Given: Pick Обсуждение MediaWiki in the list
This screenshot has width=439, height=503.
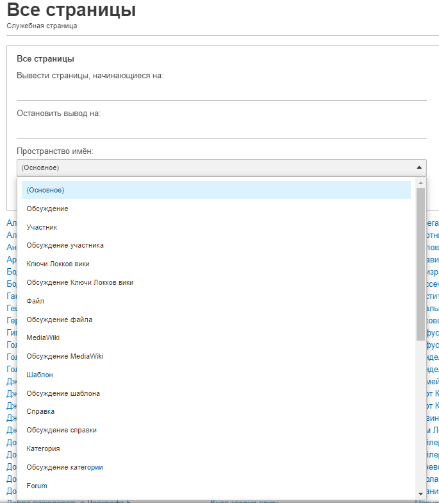Looking at the screenshot, I should tap(216, 357).
